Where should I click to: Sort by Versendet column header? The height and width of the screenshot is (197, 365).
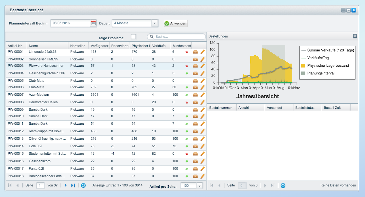[279, 108]
